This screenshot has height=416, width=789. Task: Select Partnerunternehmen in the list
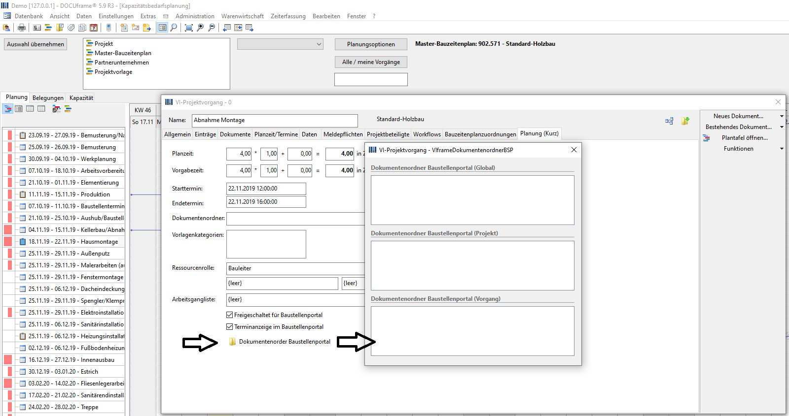tap(121, 63)
